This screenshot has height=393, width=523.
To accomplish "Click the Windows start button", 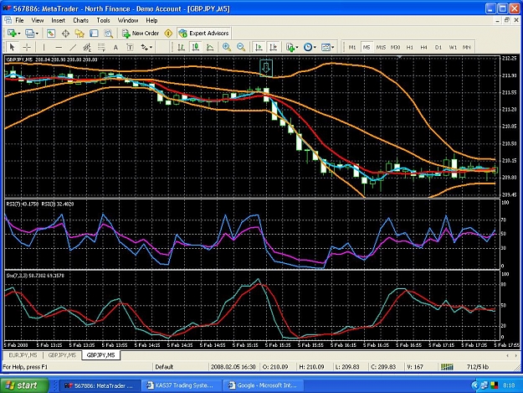I will (24, 385).
